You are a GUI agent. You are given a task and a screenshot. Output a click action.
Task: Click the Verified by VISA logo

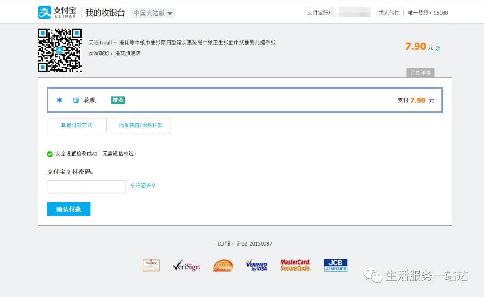[256, 266]
